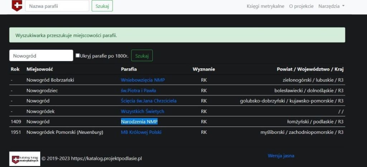
Task: Click the Wyznanie column header
Action: click(204, 69)
